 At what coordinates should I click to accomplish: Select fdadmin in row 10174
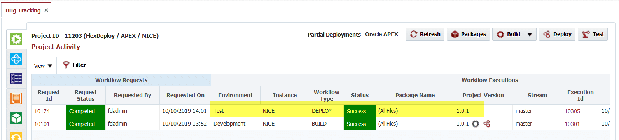click(x=133, y=111)
